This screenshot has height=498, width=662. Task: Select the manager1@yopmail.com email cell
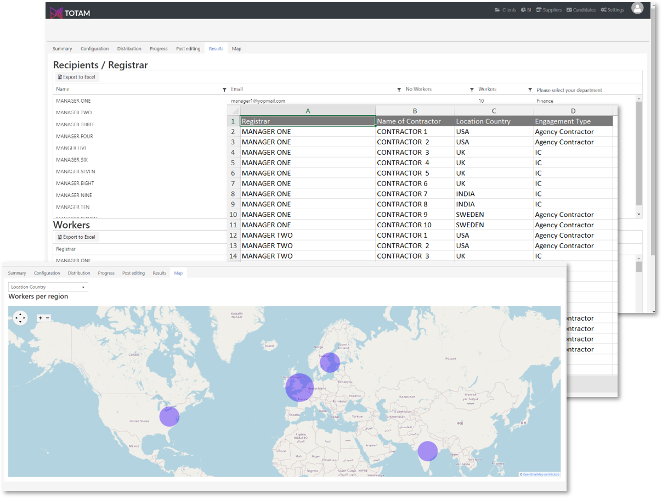point(258,101)
